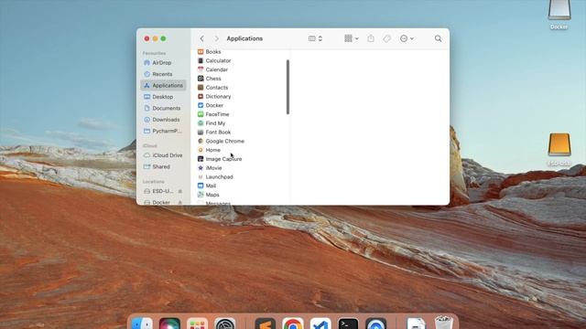The image size is (586, 329).
Task: Select Applications in the sidebar
Action: pyautogui.click(x=163, y=85)
